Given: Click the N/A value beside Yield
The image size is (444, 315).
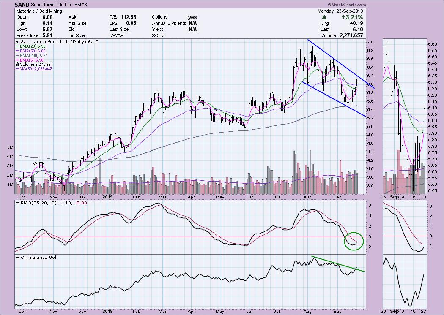Looking at the screenshot, I should (192, 30).
